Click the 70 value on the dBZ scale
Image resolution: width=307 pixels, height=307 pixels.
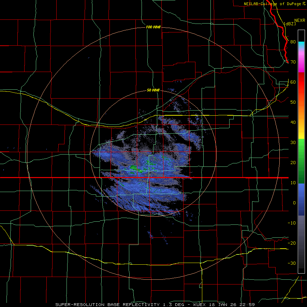tap(293, 62)
